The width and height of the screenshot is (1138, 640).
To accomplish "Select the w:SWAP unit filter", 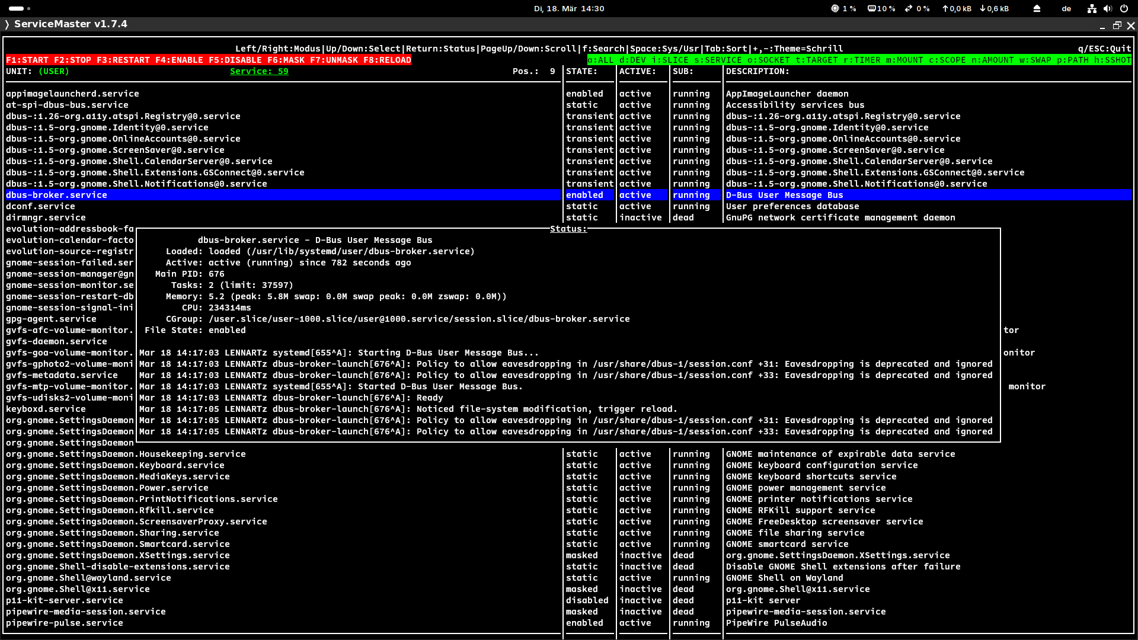I will click(x=1035, y=60).
